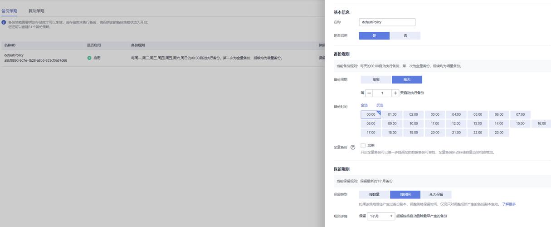Screen dimensions: 551x227
Task: Click the defaultPolicy name in table row
Action: tap(14, 55)
